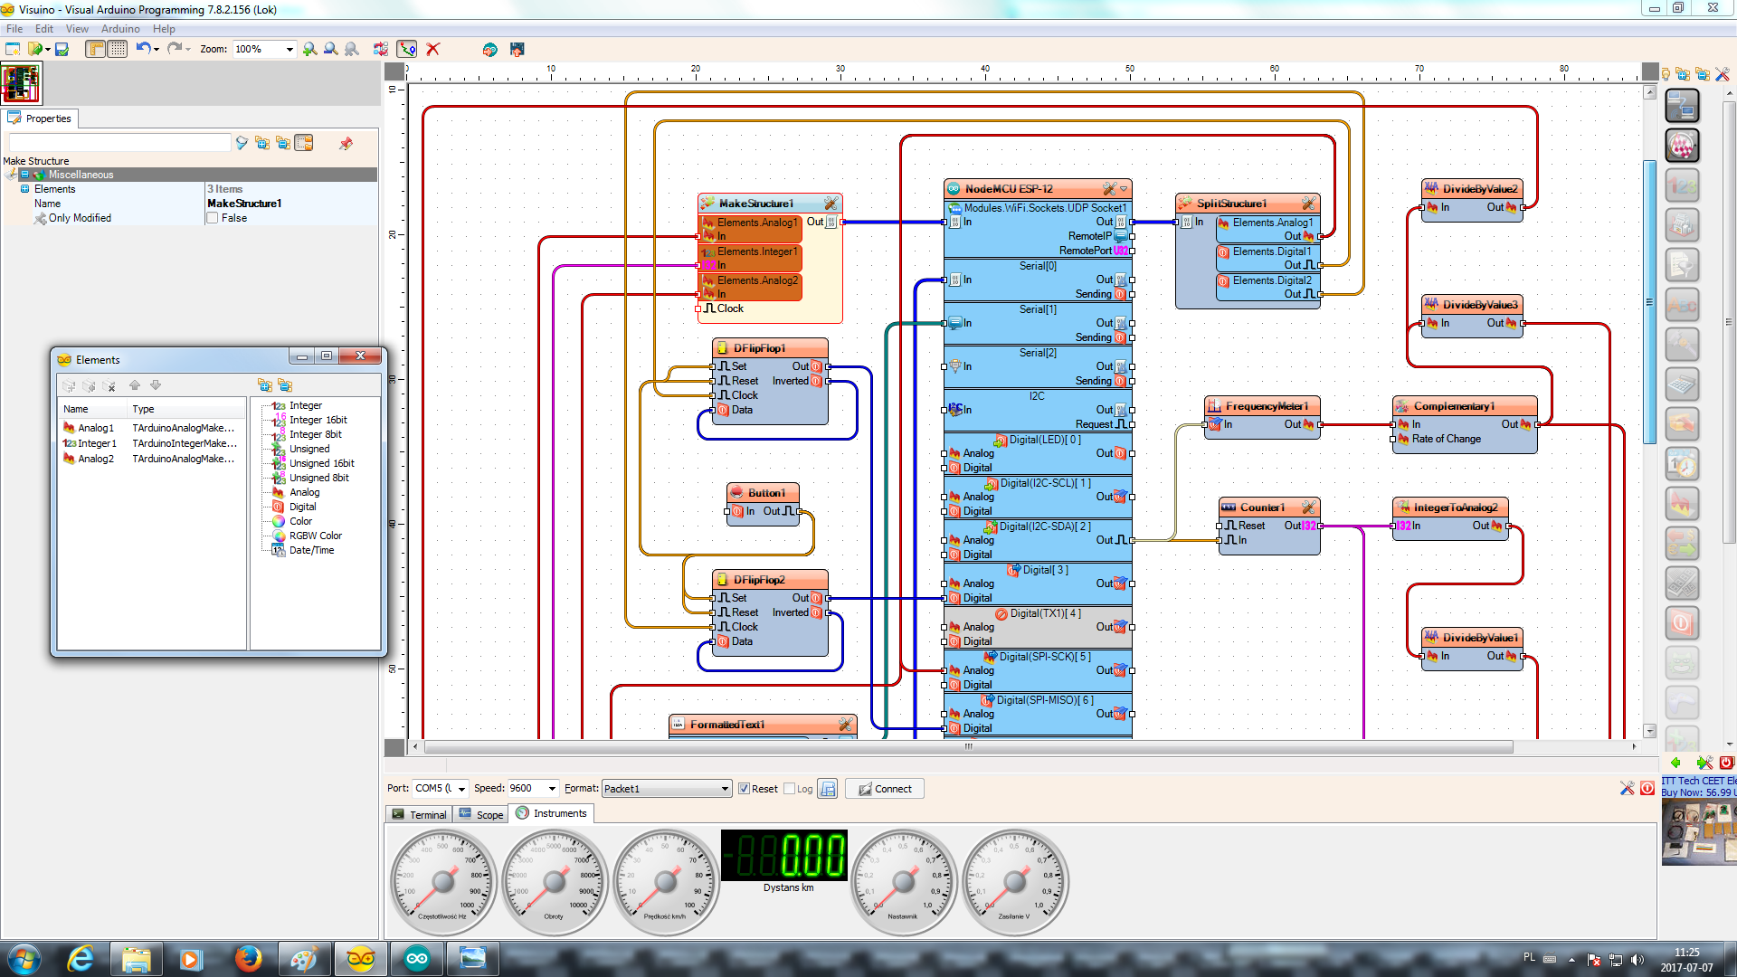Open the Arduino menu

[x=120, y=29]
